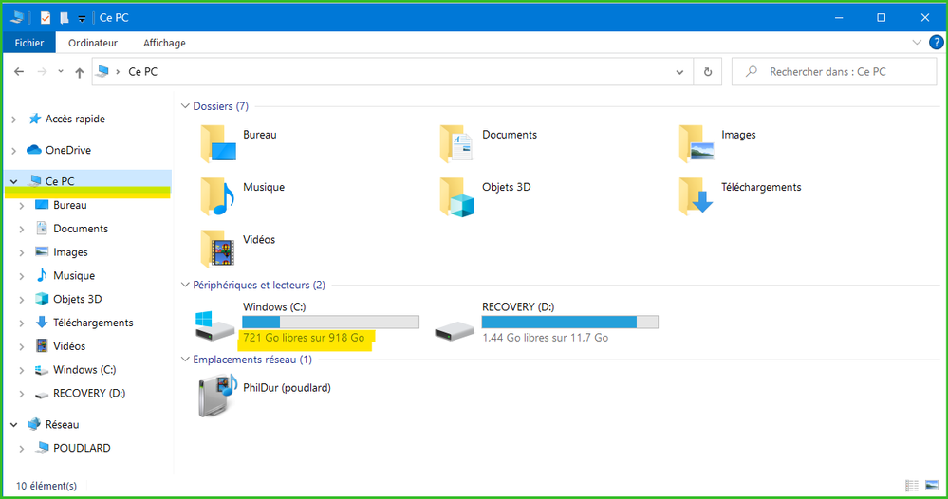
Task: Open the Vidéos folder in Dossiers
Action: point(217,249)
